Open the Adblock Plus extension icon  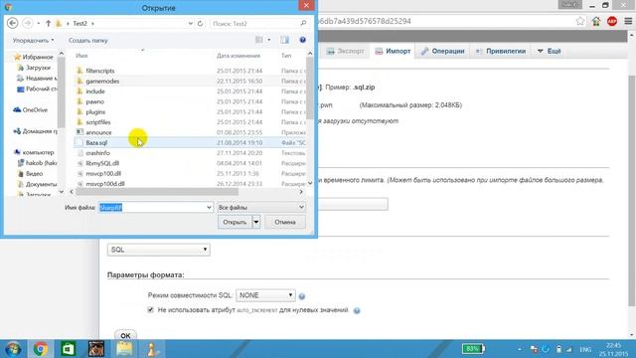tap(612, 21)
